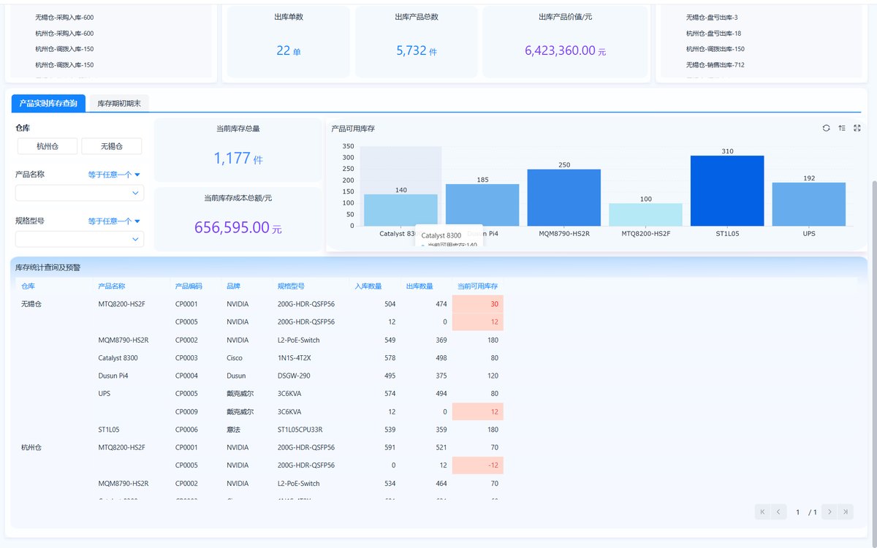Refresh the 产品可用库存 chart
The image size is (877, 548).
point(826,128)
